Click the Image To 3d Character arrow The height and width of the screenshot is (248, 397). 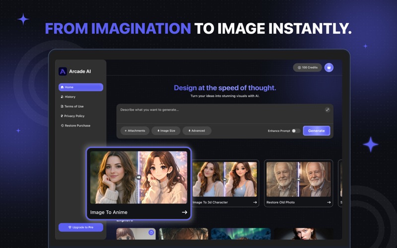pyautogui.click(x=255, y=202)
